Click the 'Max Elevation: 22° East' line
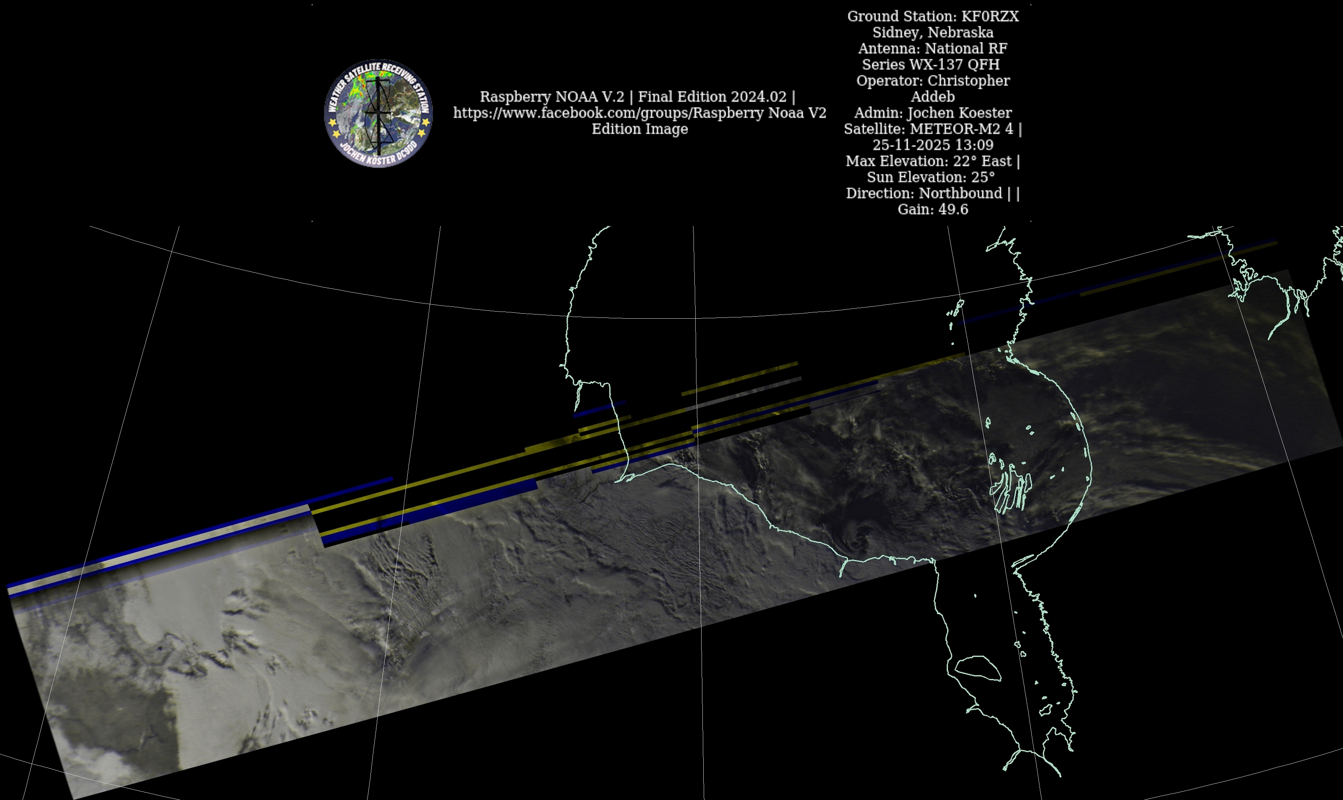The height and width of the screenshot is (800, 1343). (x=928, y=161)
